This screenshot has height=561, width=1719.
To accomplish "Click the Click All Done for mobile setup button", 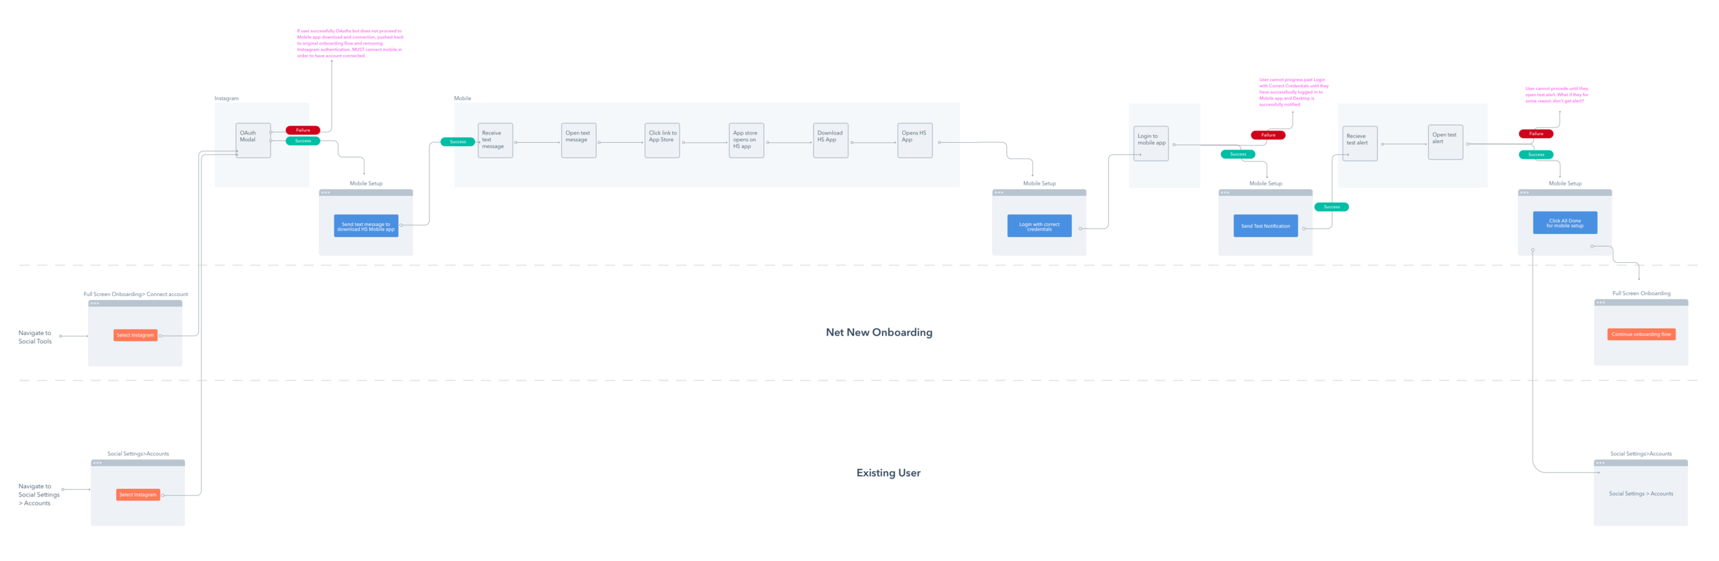I will tap(1565, 223).
